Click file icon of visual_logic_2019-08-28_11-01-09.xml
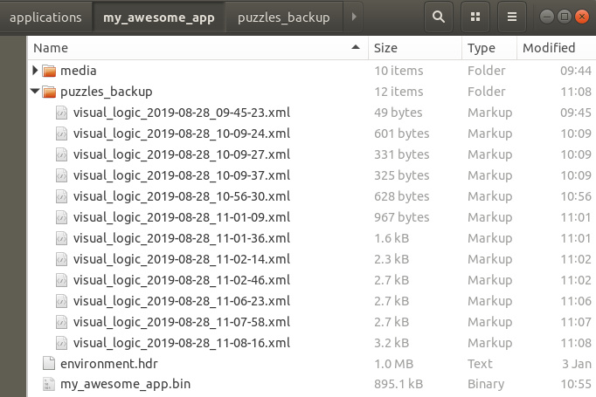Viewport: 596px width, 397px height. 61,217
